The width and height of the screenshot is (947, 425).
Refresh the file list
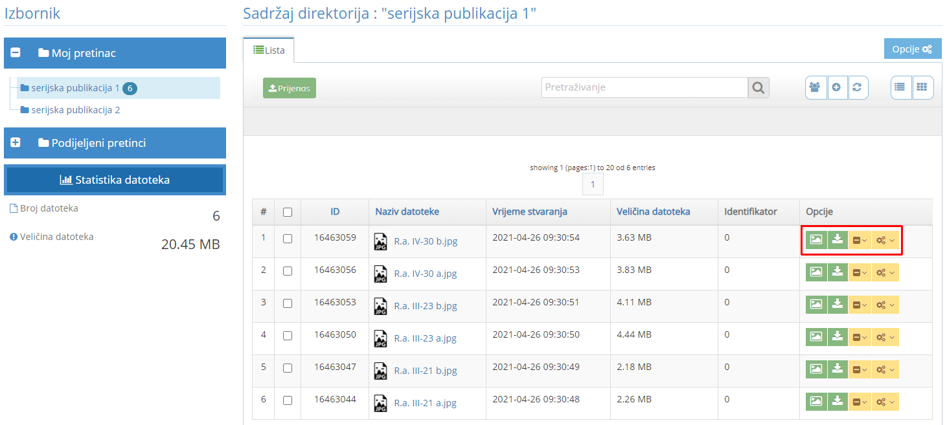858,87
